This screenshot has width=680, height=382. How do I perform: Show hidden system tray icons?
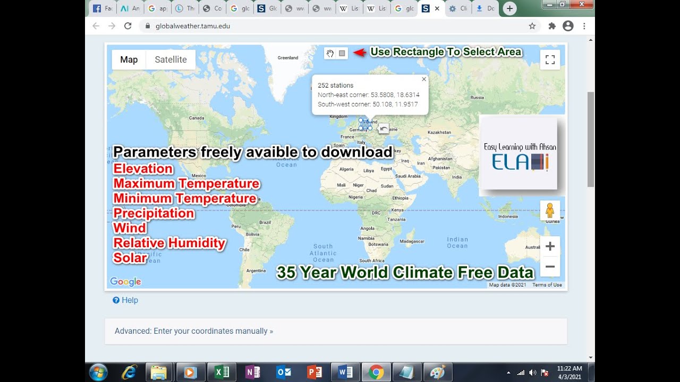pos(509,372)
